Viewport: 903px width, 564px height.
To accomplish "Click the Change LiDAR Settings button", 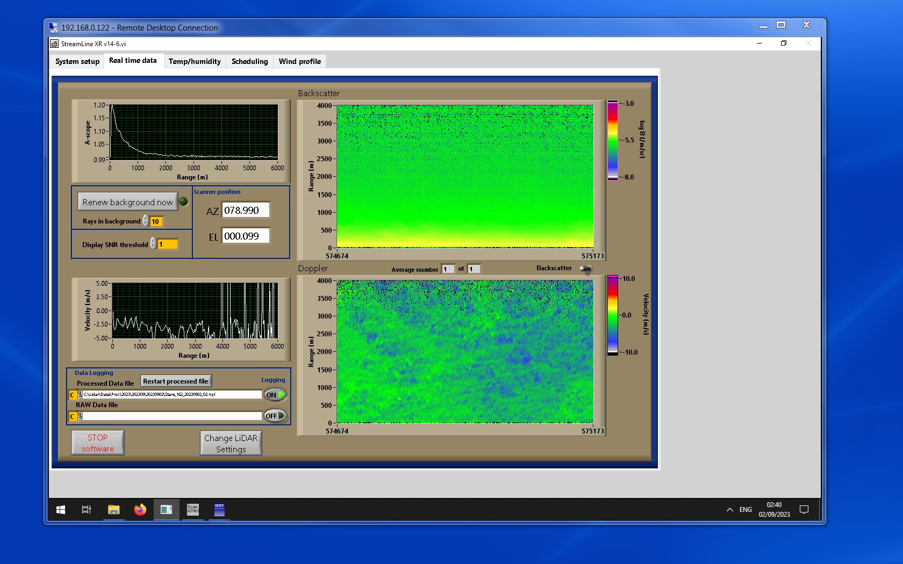I will pyautogui.click(x=231, y=444).
